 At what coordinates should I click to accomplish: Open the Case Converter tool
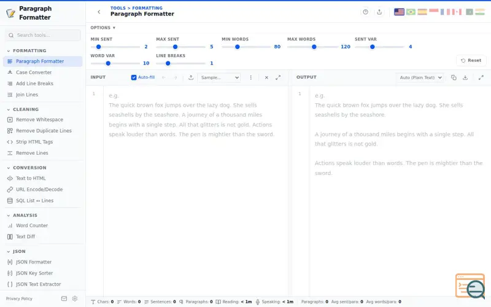tap(42, 72)
